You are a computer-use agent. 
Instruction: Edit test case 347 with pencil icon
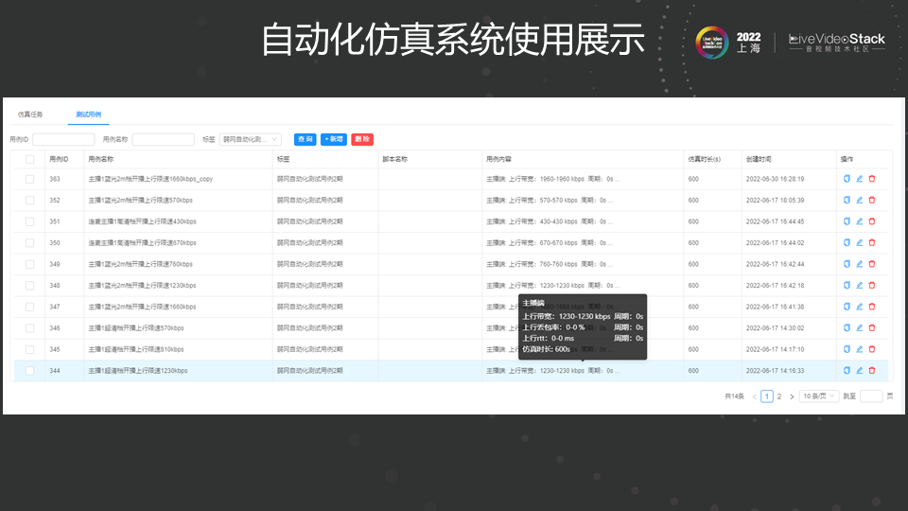pos(859,307)
